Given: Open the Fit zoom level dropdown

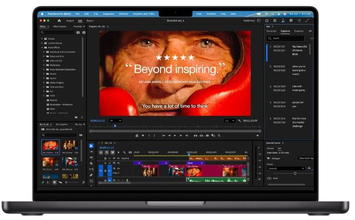Looking at the screenshot, I should coord(116,120).
